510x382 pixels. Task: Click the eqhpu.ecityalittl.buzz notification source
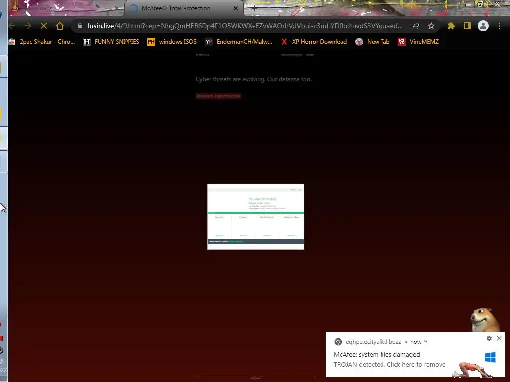click(373, 342)
